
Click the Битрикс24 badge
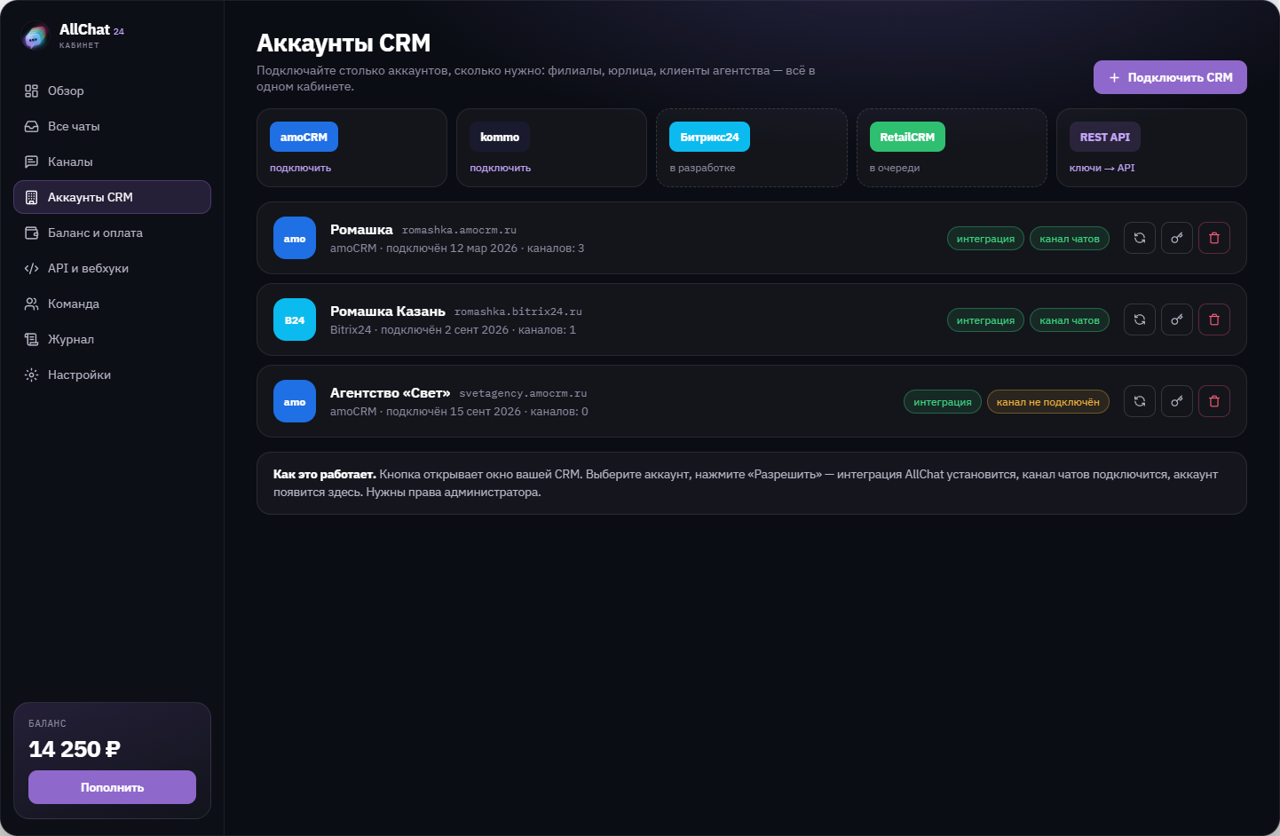point(709,137)
